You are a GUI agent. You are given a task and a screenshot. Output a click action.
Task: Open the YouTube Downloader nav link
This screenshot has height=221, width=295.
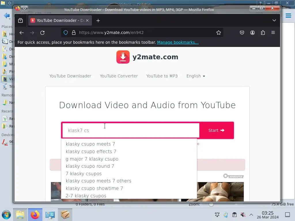click(x=70, y=76)
